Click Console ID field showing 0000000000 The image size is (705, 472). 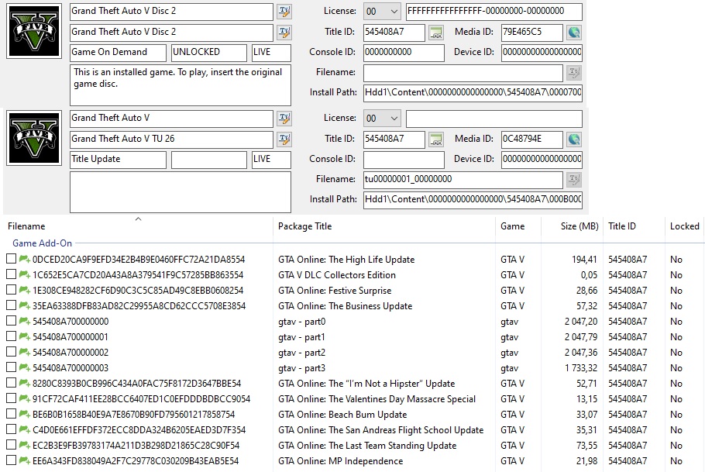click(404, 53)
